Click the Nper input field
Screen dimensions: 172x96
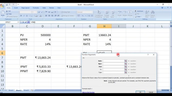[114, 64]
